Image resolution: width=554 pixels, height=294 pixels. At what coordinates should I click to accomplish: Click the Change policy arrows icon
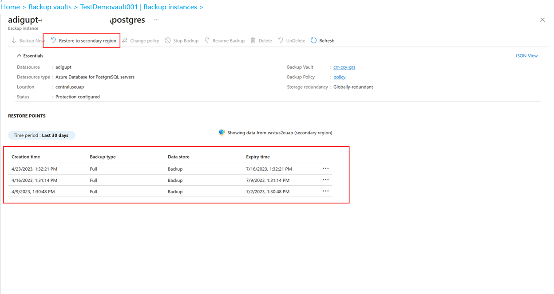(125, 40)
